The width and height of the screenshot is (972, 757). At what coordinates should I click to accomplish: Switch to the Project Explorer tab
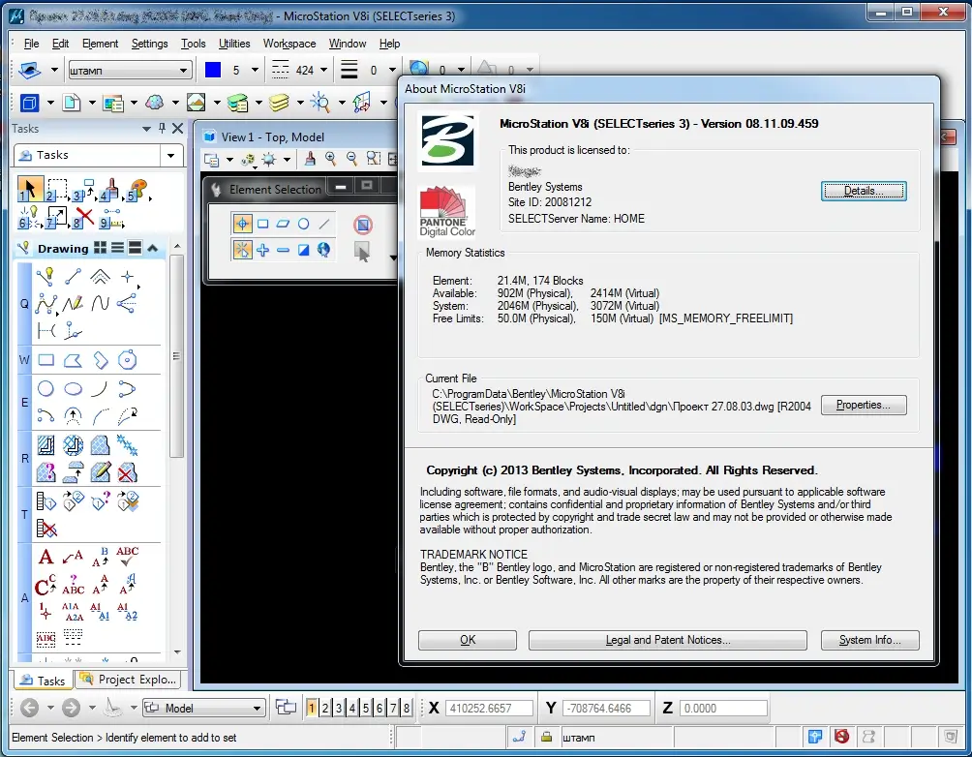pos(129,680)
